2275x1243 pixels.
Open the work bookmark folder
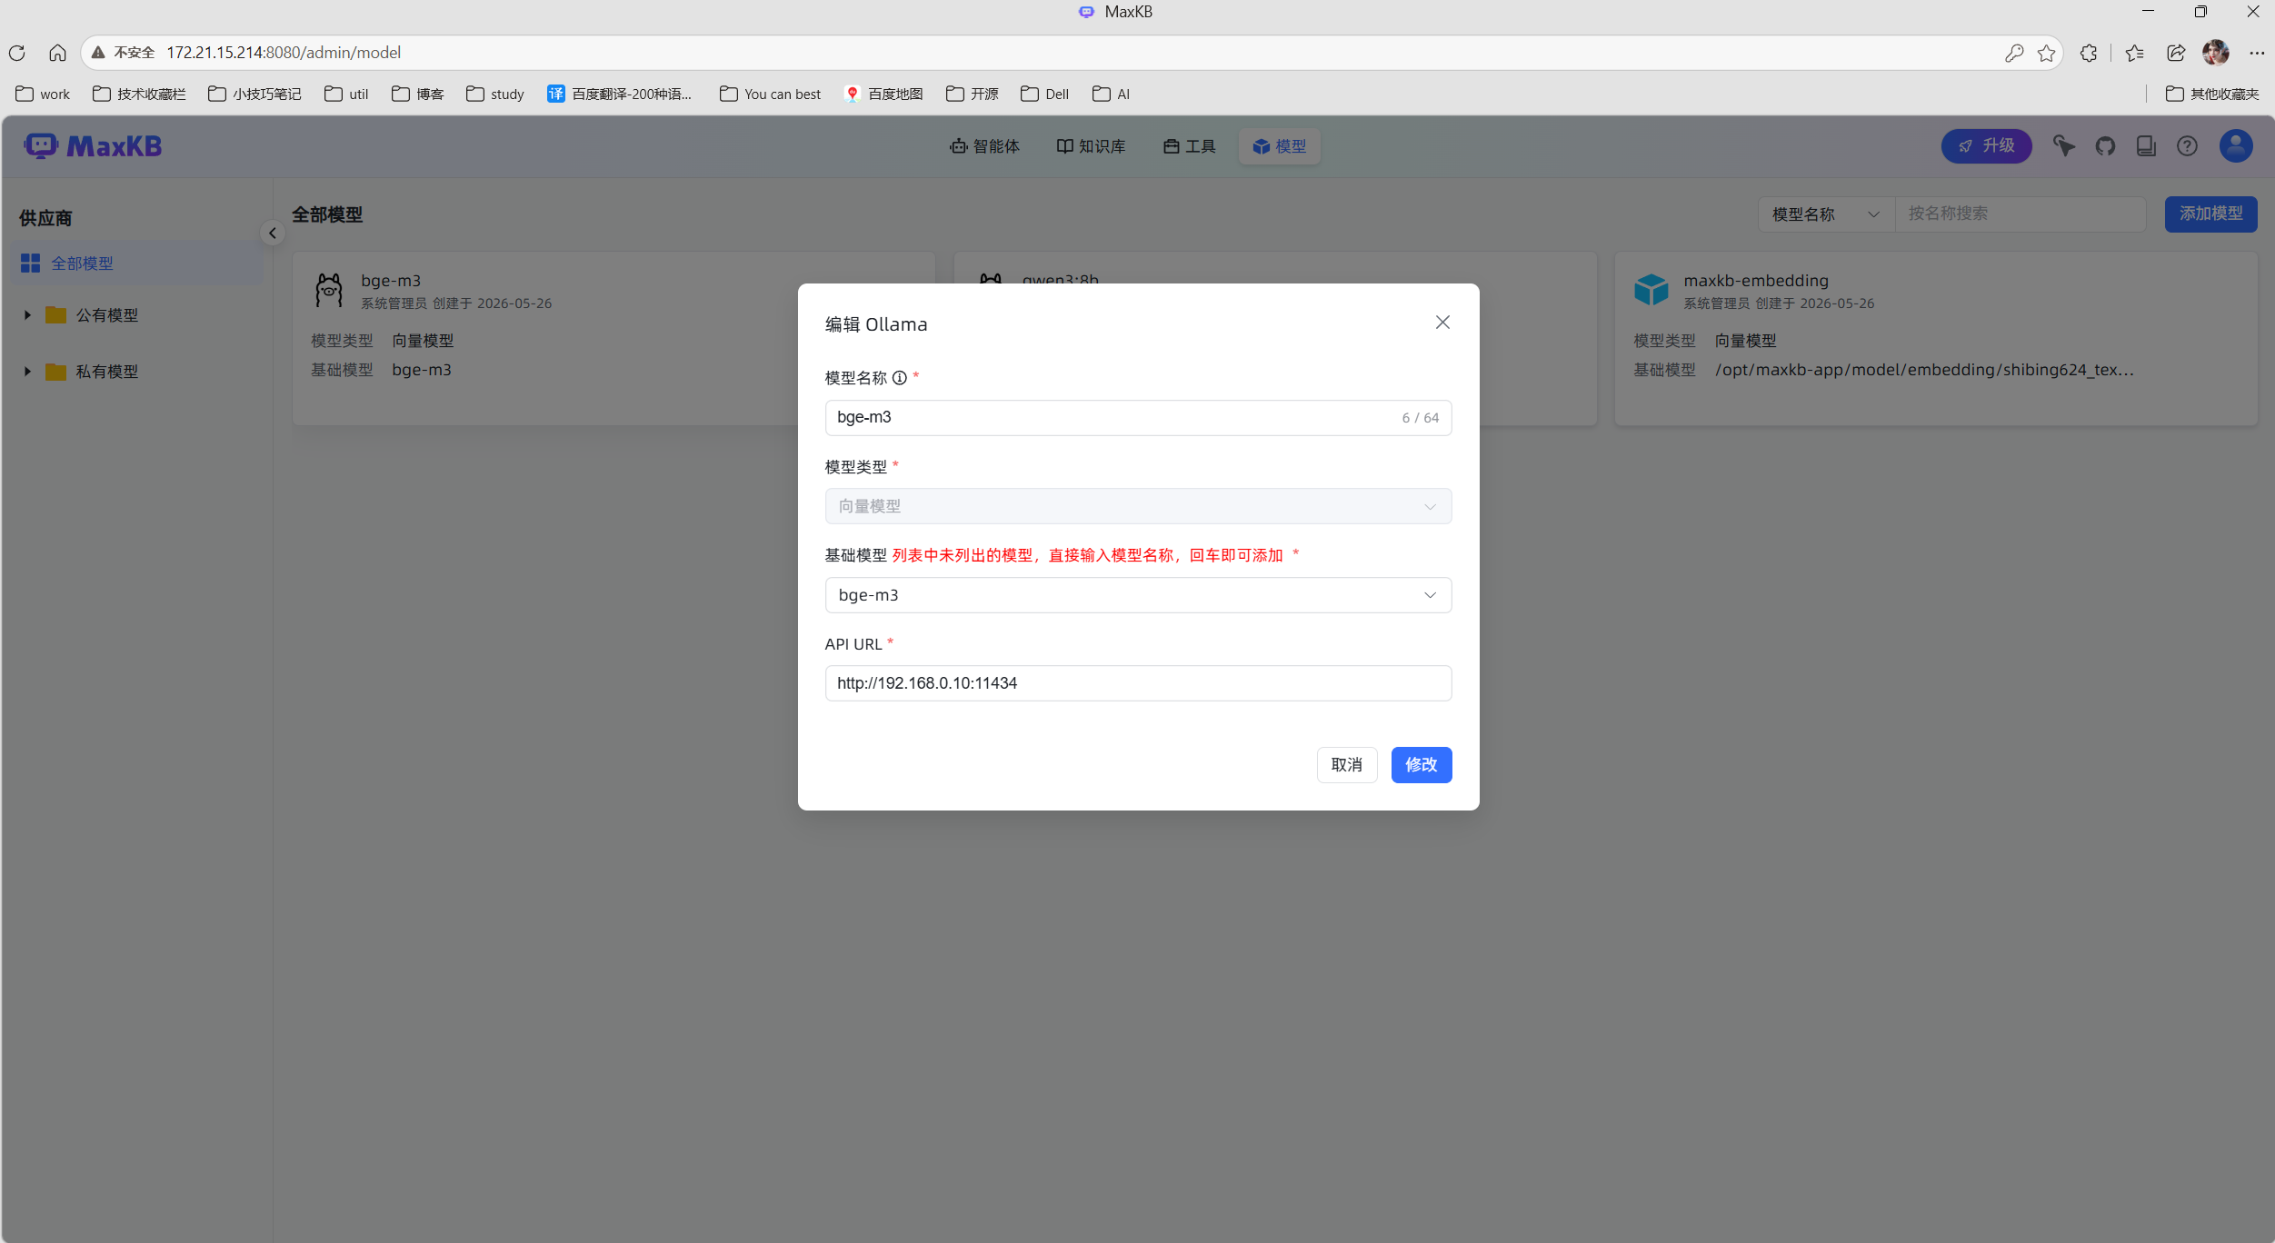coord(43,94)
